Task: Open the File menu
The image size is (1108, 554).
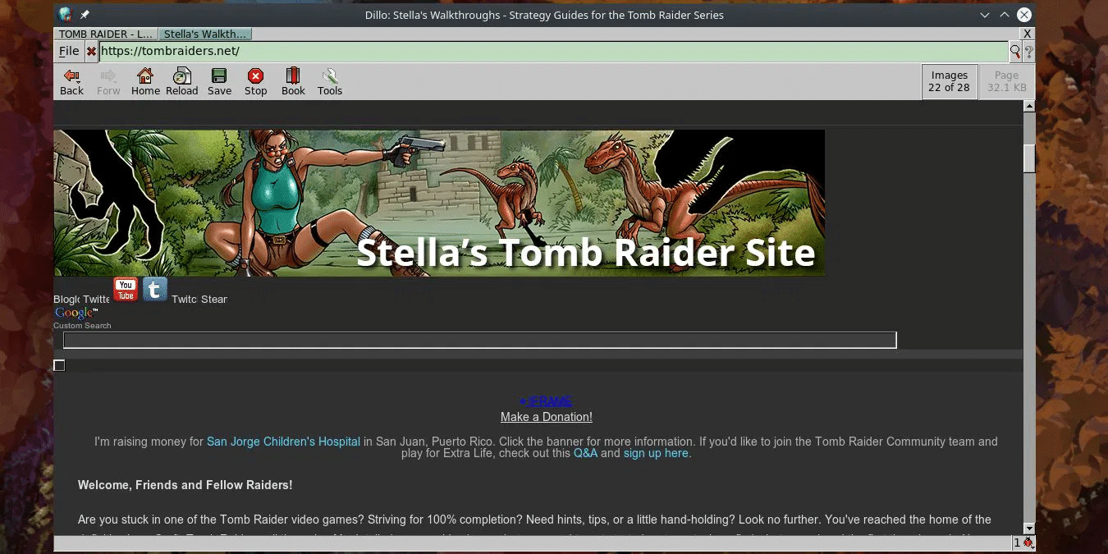Action: (69, 51)
